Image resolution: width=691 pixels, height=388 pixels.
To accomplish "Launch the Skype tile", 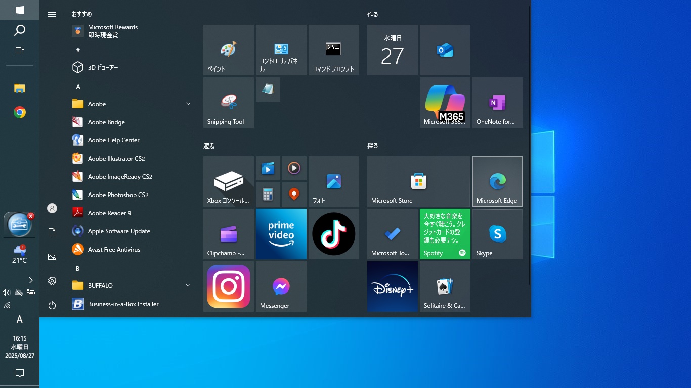I will coord(498,234).
